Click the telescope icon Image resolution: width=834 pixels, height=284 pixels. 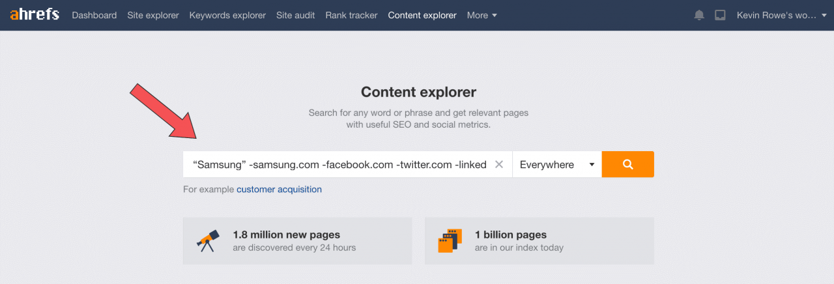[208, 241]
